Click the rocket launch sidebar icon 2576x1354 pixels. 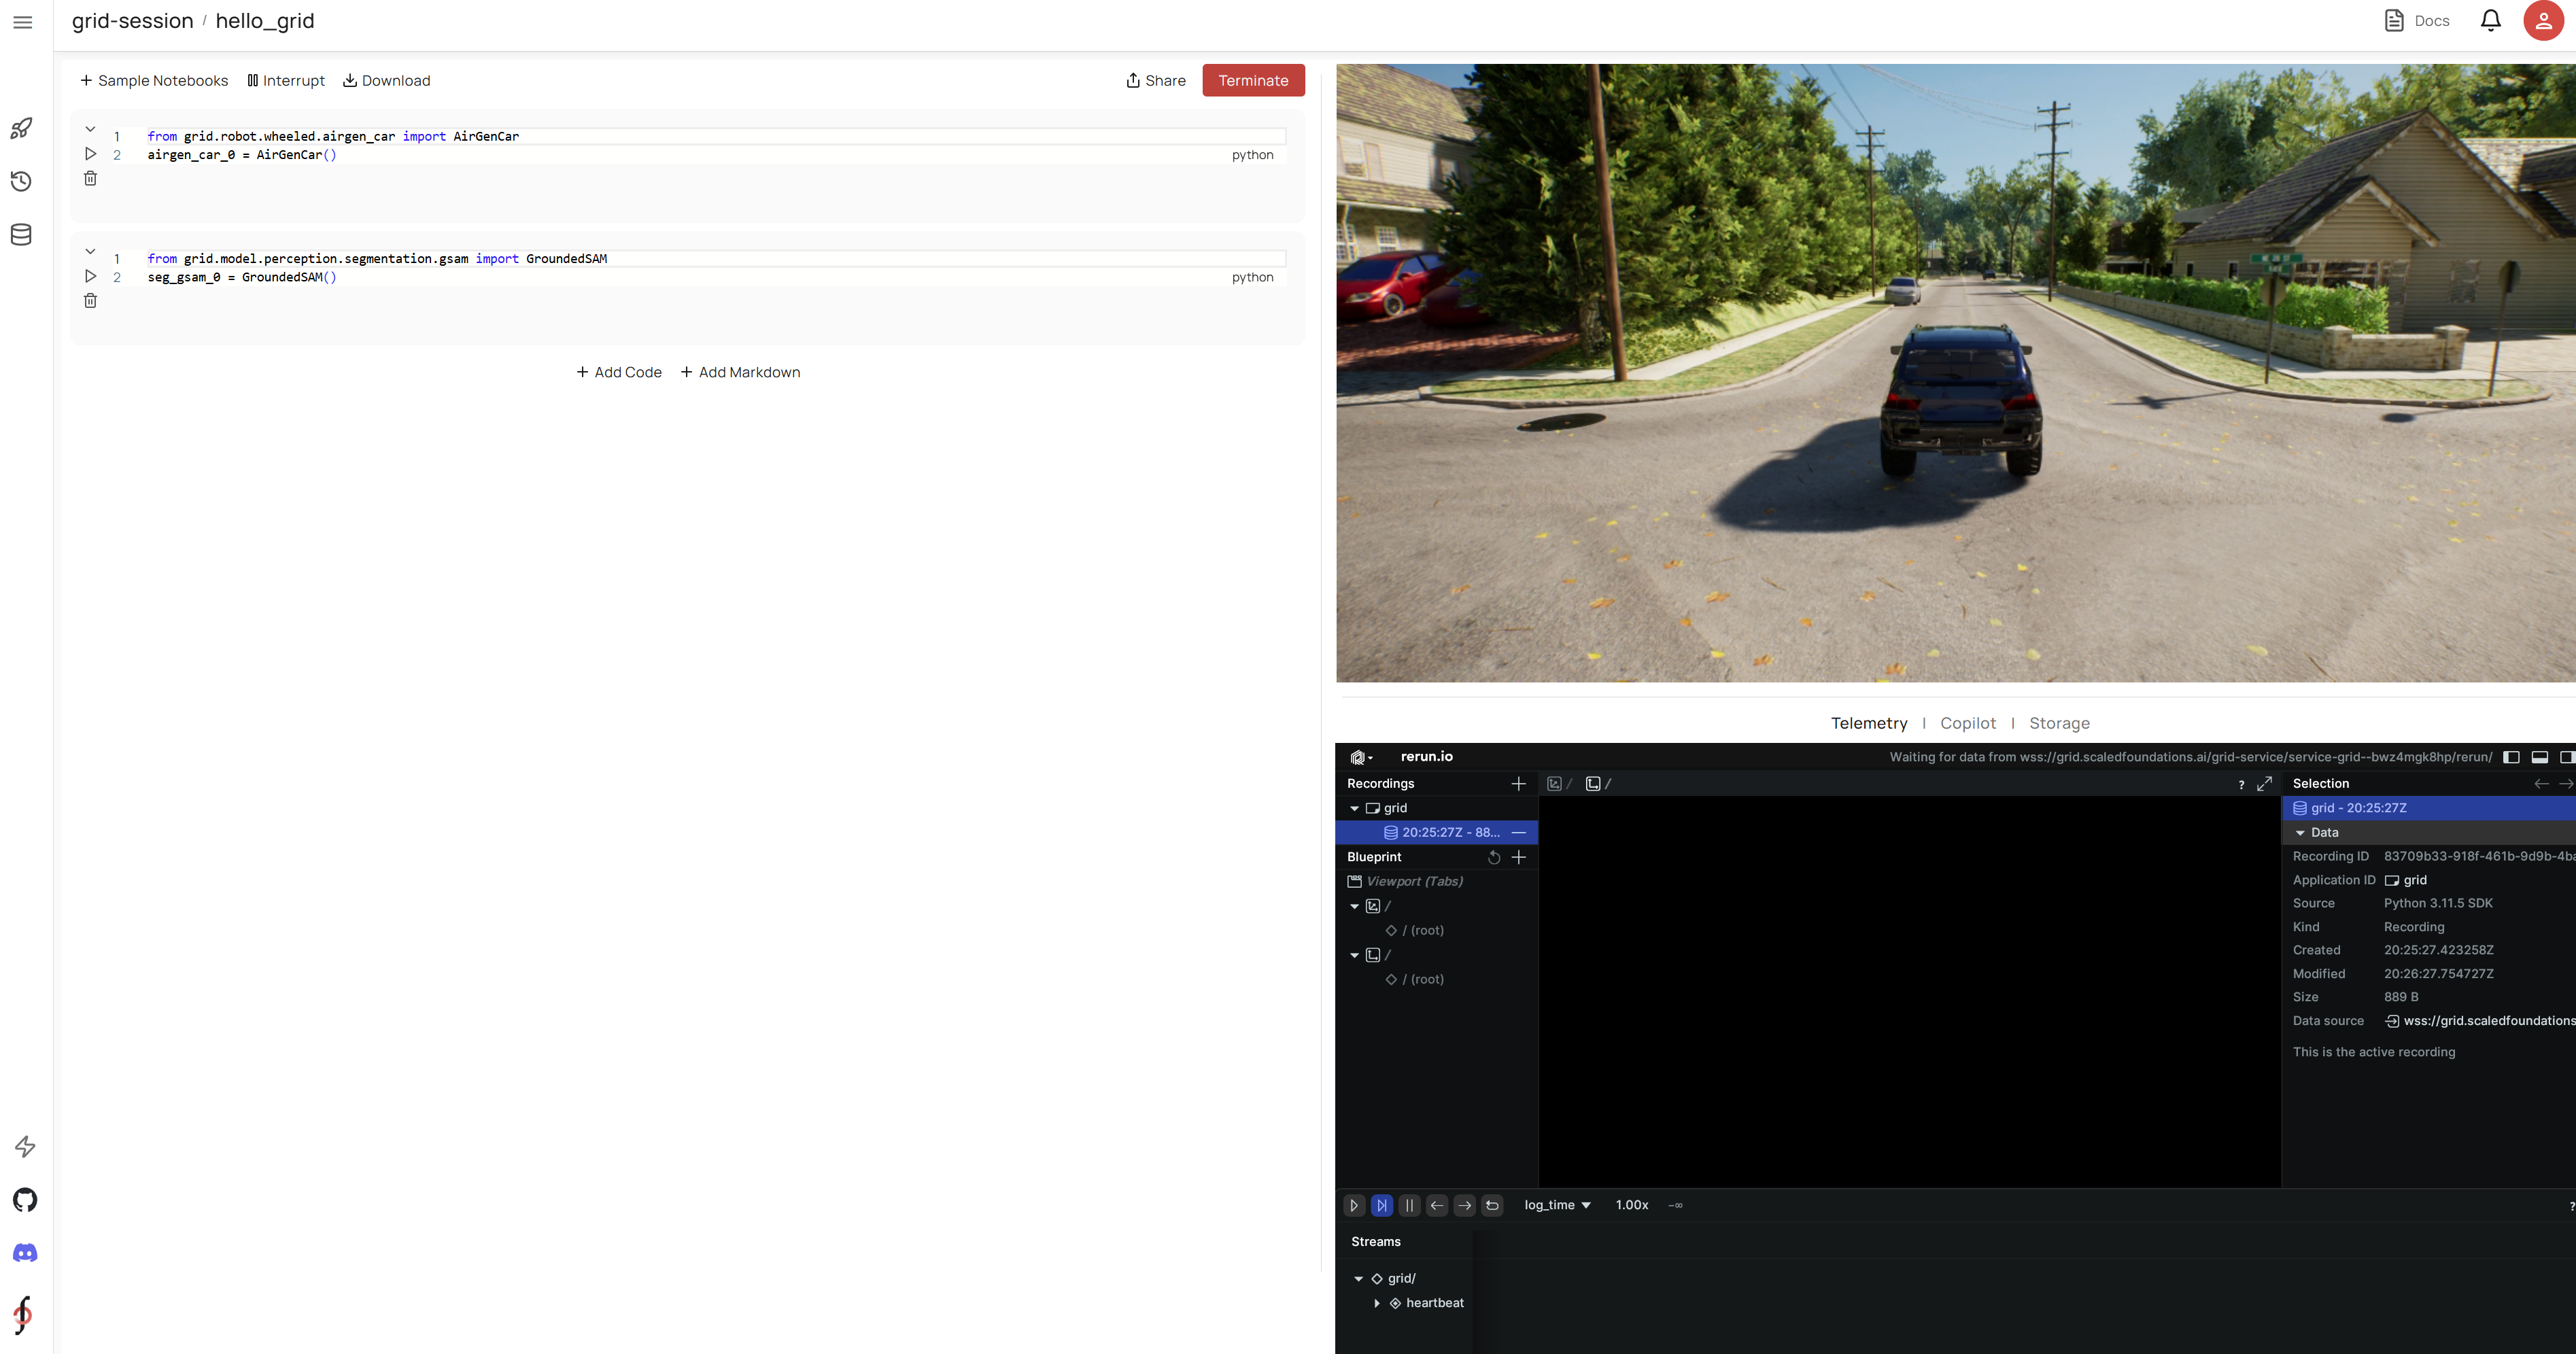(x=21, y=128)
